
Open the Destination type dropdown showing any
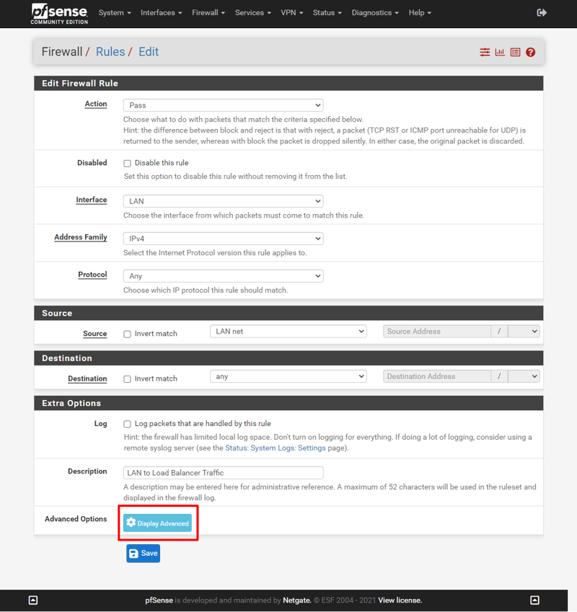pyautogui.click(x=288, y=376)
